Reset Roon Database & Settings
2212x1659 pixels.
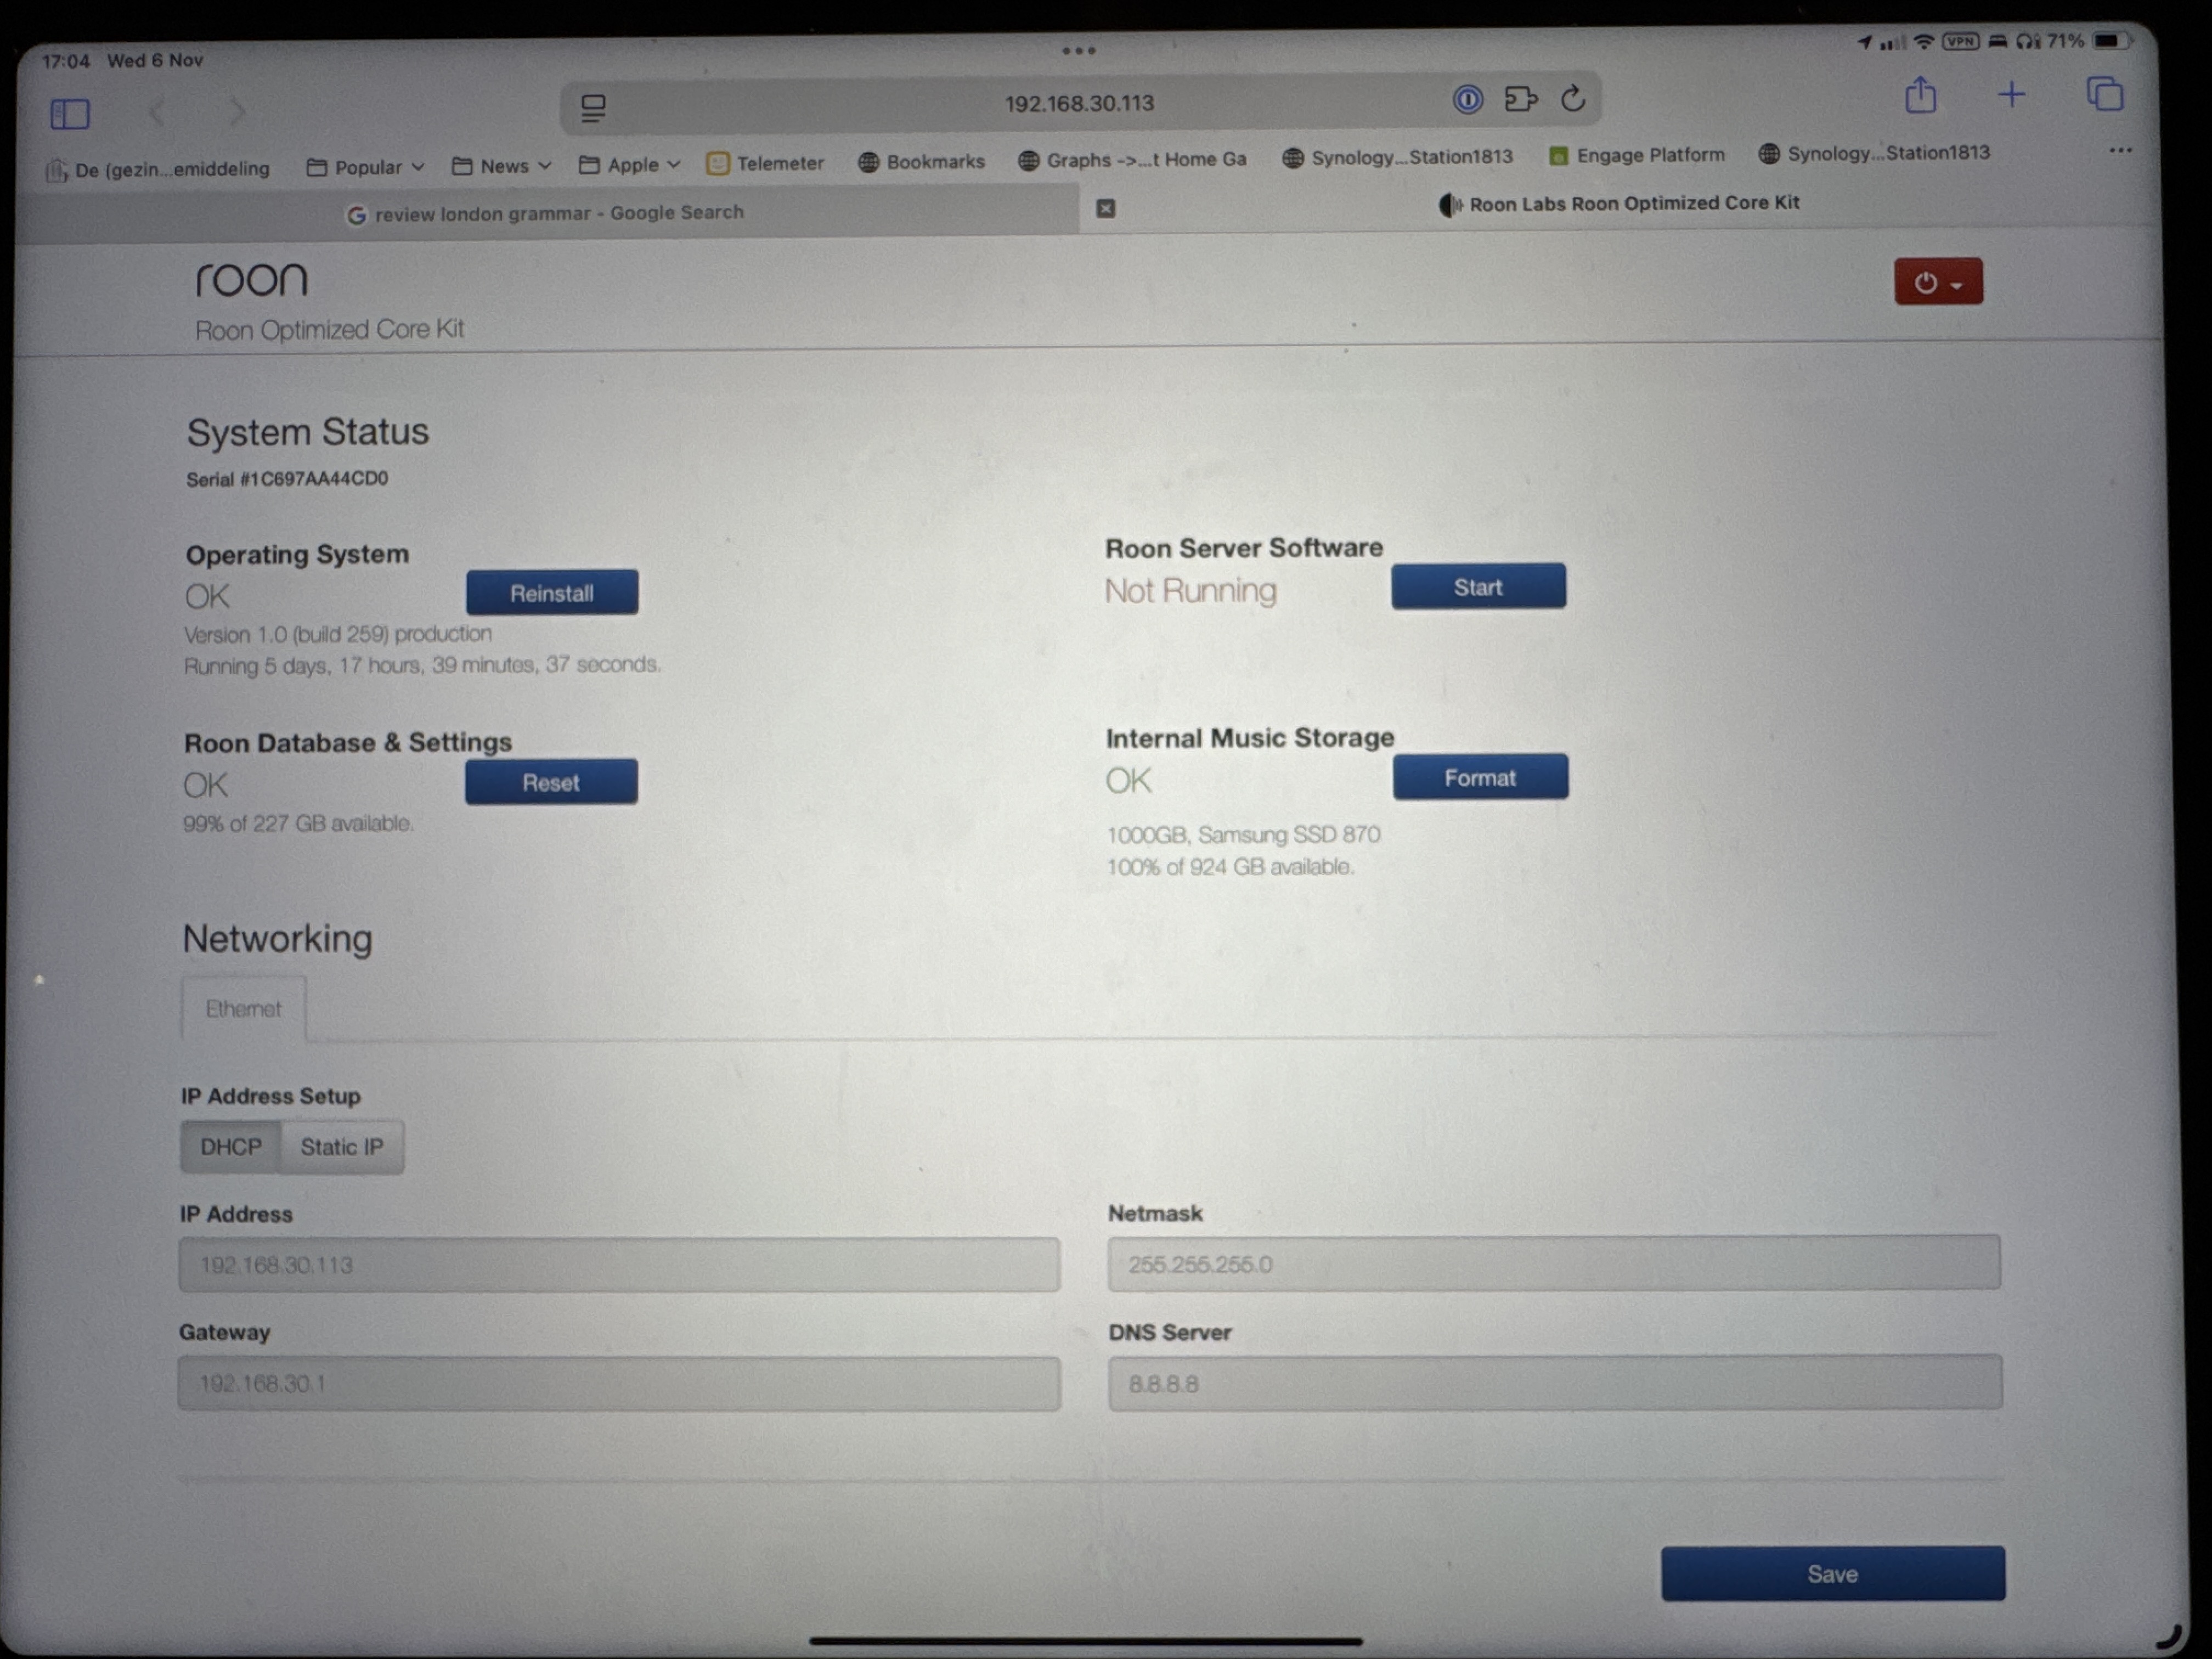click(551, 782)
